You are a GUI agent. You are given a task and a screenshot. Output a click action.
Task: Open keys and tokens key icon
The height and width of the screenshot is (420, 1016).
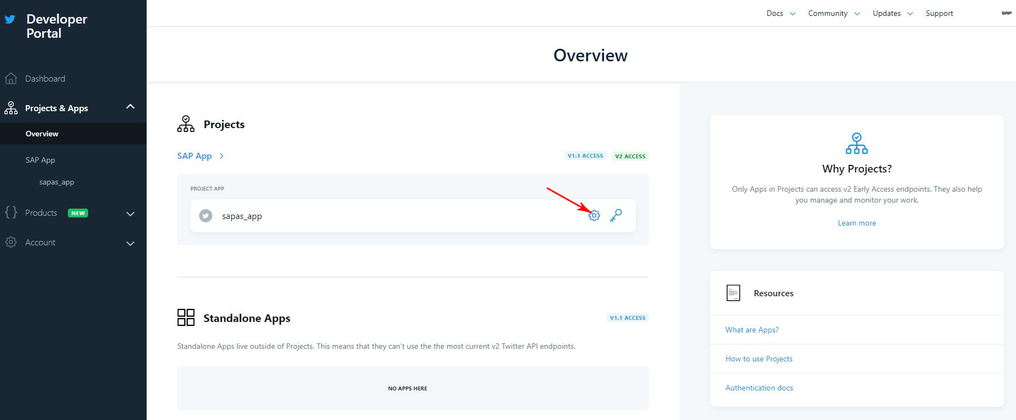point(616,215)
